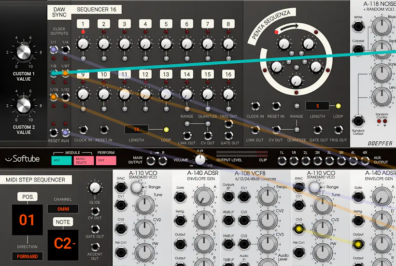Click the 4R aux output jack

pos(365,161)
